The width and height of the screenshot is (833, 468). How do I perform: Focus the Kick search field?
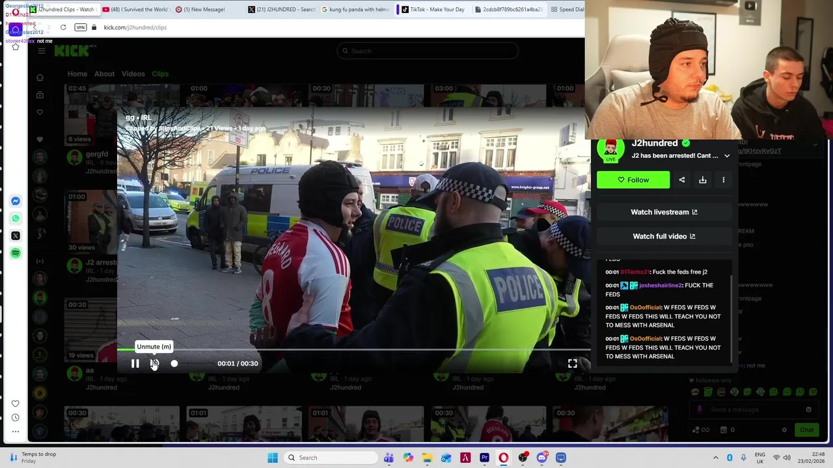(x=428, y=51)
